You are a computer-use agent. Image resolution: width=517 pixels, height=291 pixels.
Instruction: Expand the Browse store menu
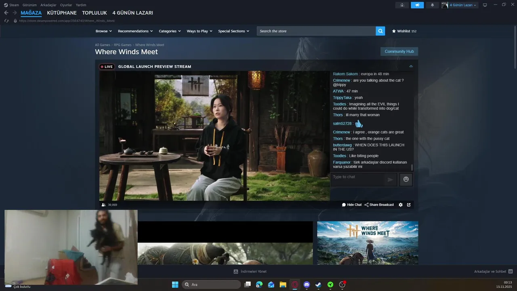(103, 31)
